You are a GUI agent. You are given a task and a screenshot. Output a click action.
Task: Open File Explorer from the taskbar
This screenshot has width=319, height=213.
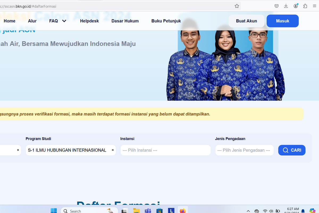pos(136,211)
